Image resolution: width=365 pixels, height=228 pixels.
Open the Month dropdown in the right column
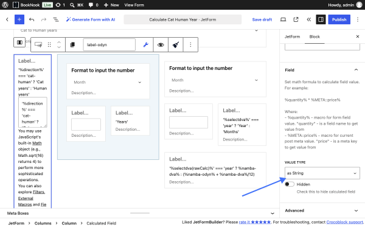pyautogui.click(x=215, y=80)
